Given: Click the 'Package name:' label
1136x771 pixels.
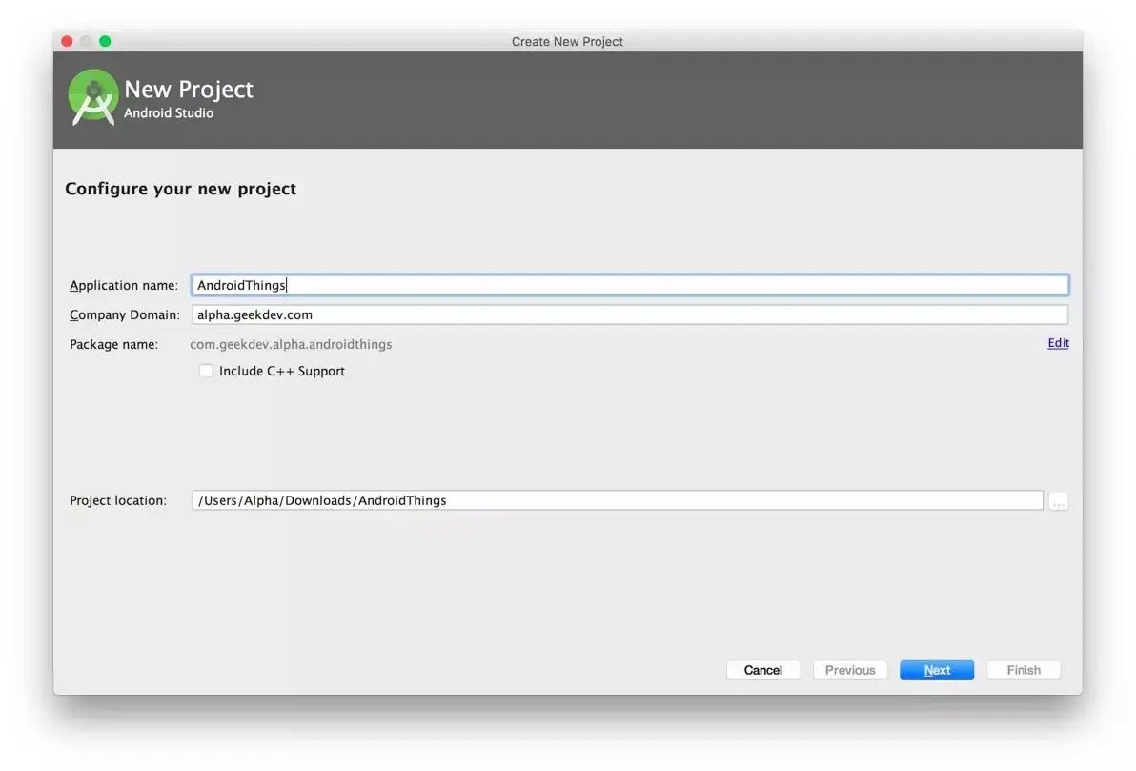Looking at the screenshot, I should 113,344.
